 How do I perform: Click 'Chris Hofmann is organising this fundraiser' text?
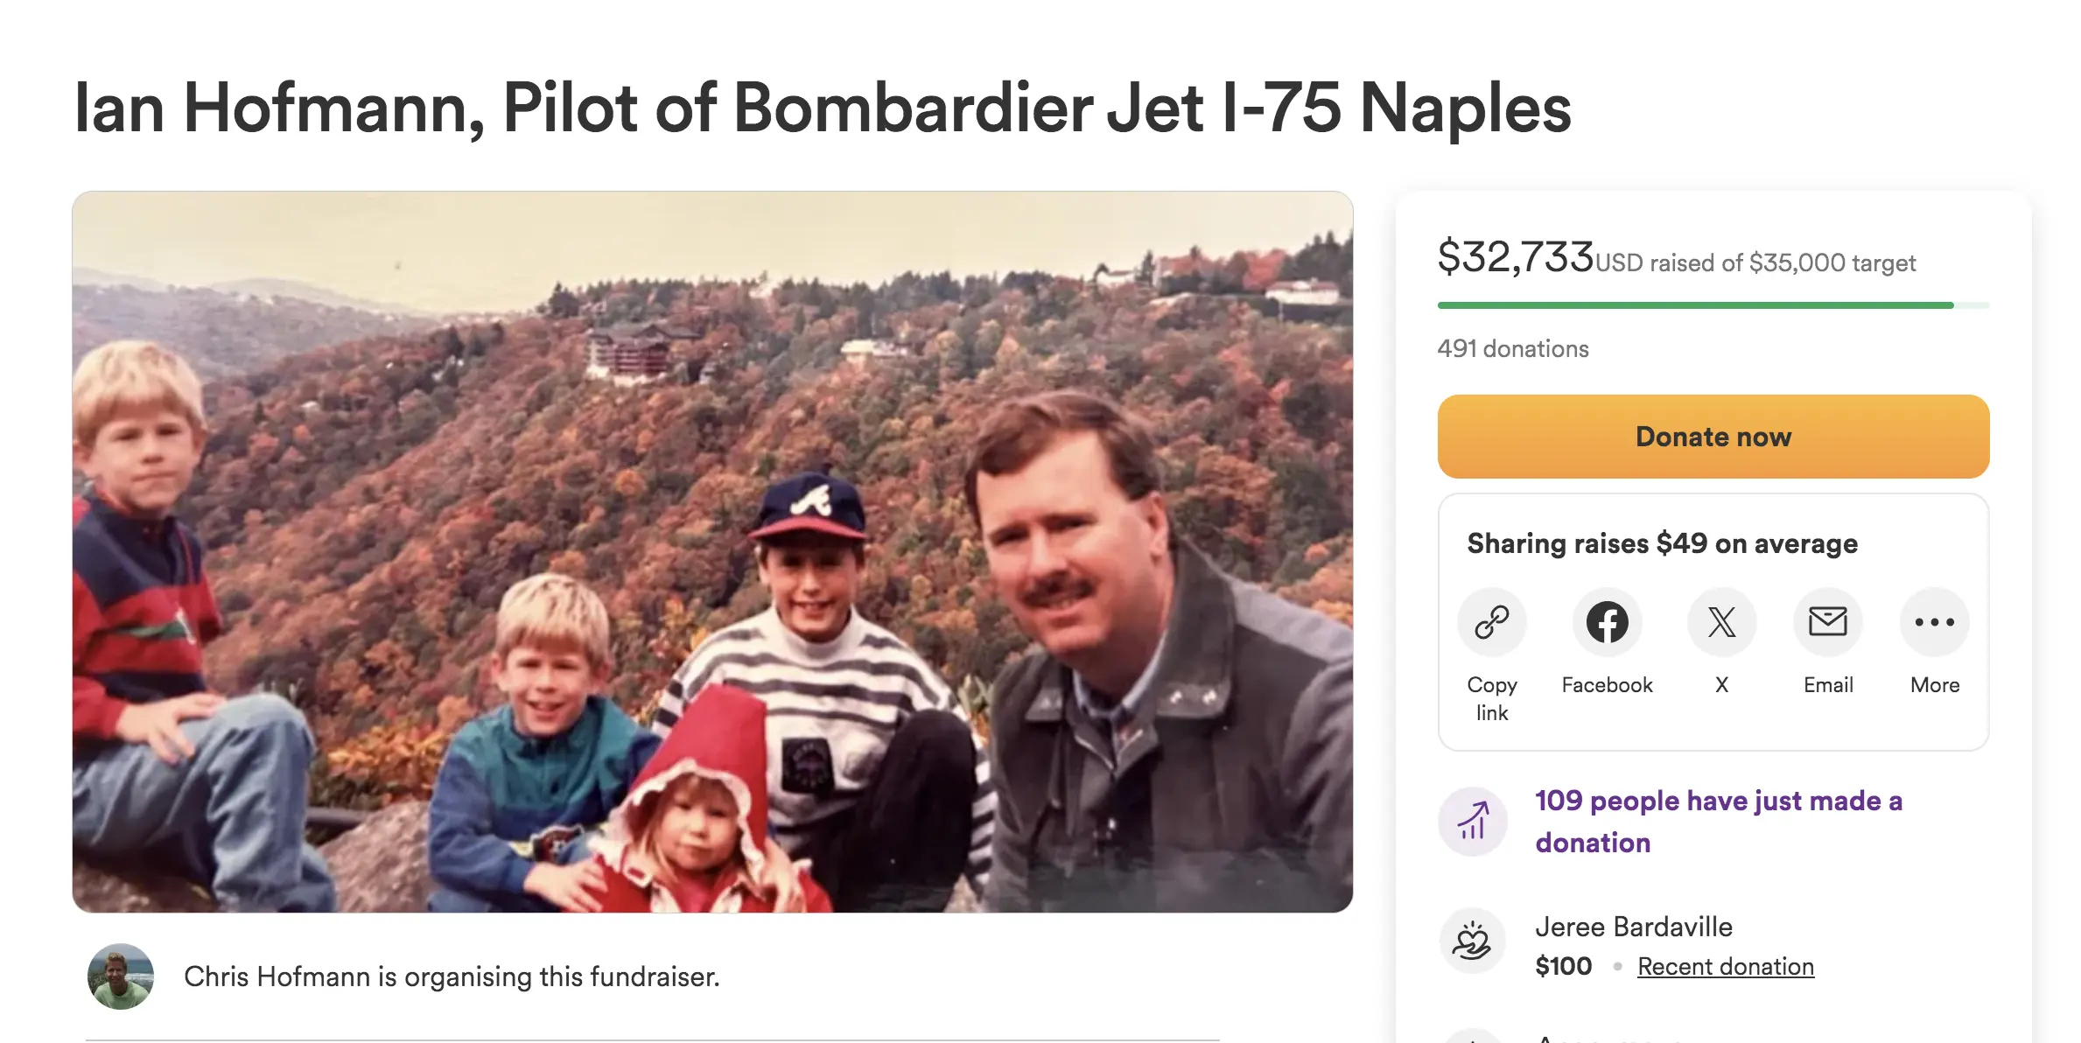pyautogui.click(x=452, y=976)
